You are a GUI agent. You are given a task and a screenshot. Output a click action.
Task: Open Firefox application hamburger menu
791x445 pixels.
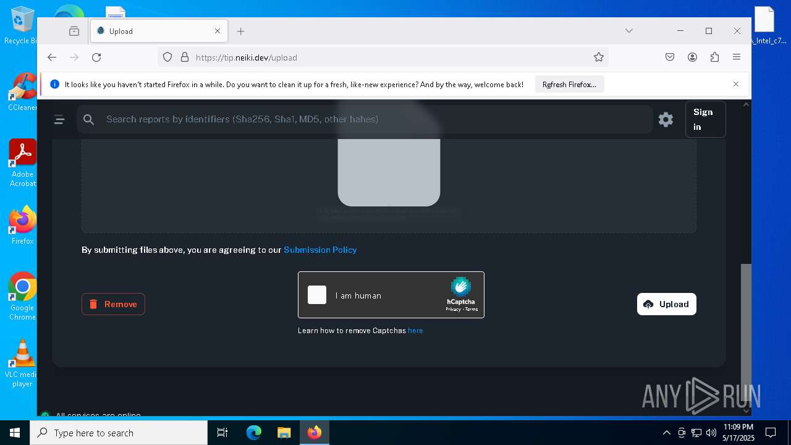(x=737, y=57)
